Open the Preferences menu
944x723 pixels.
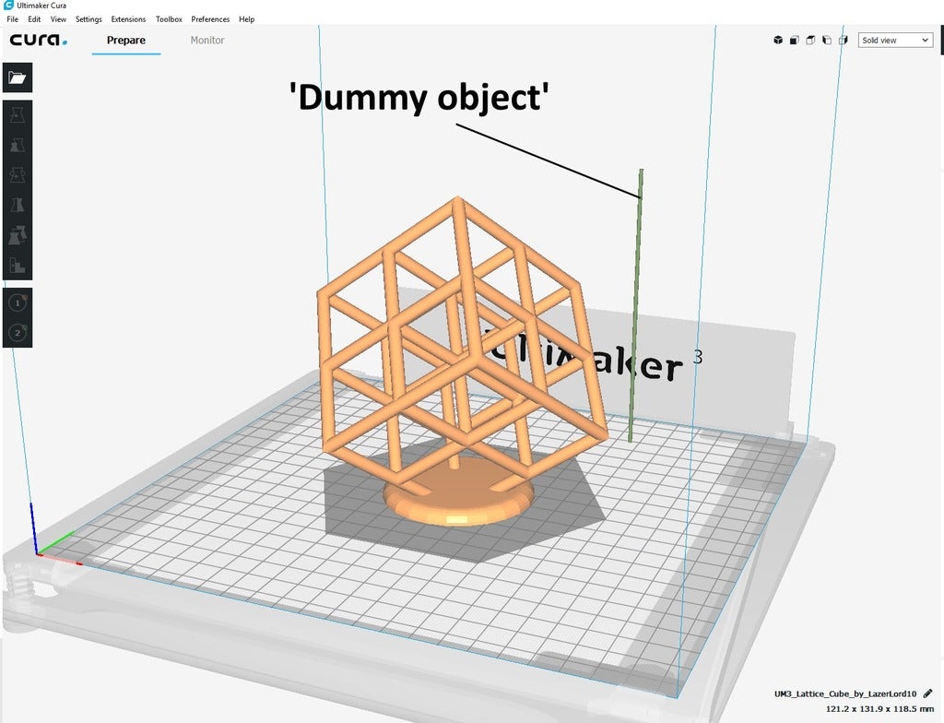[210, 19]
